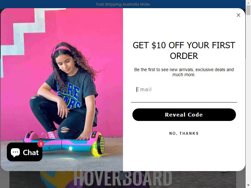The width and height of the screenshot is (251, 188).
Task: Click the girl's face in the promo photo
Action: 65,62
